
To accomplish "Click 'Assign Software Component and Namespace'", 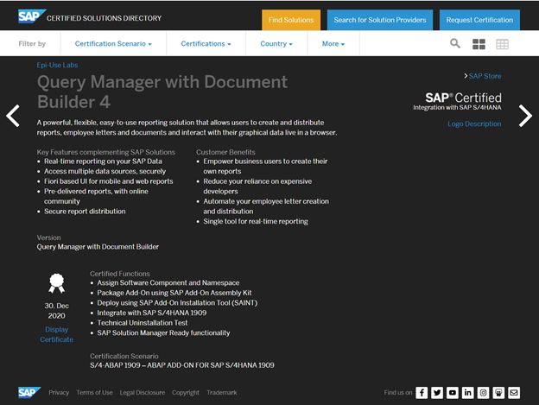I will 168,282.
